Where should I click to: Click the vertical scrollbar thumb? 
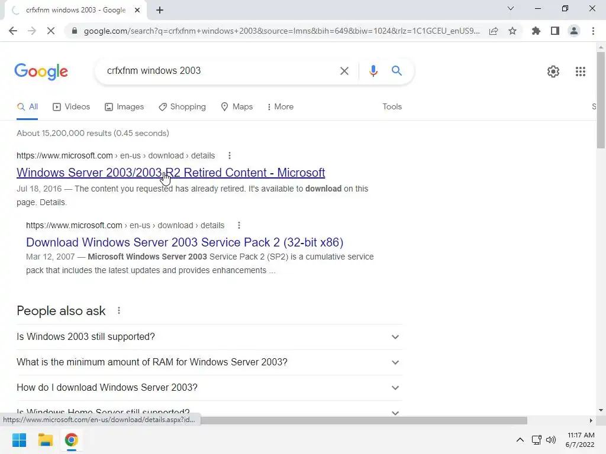(601, 99)
